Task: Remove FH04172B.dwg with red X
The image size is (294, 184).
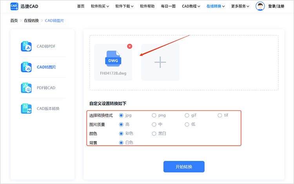Action: (x=130, y=46)
